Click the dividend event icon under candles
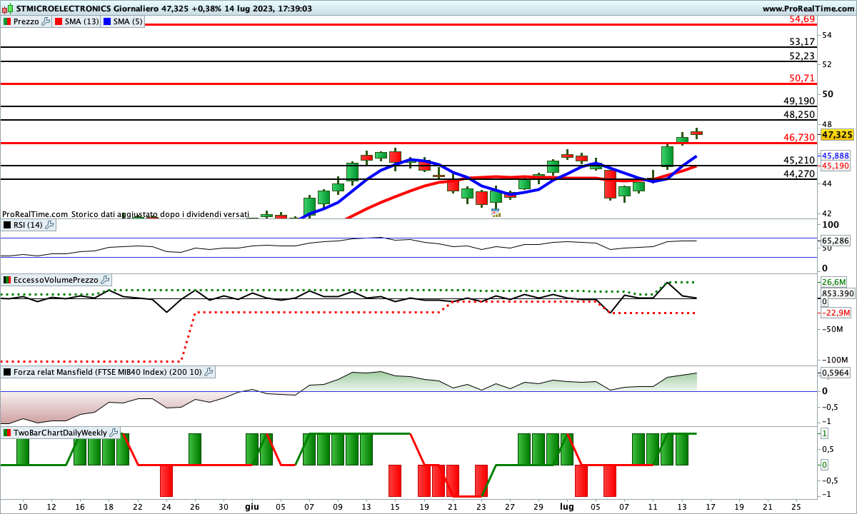 coord(495,212)
